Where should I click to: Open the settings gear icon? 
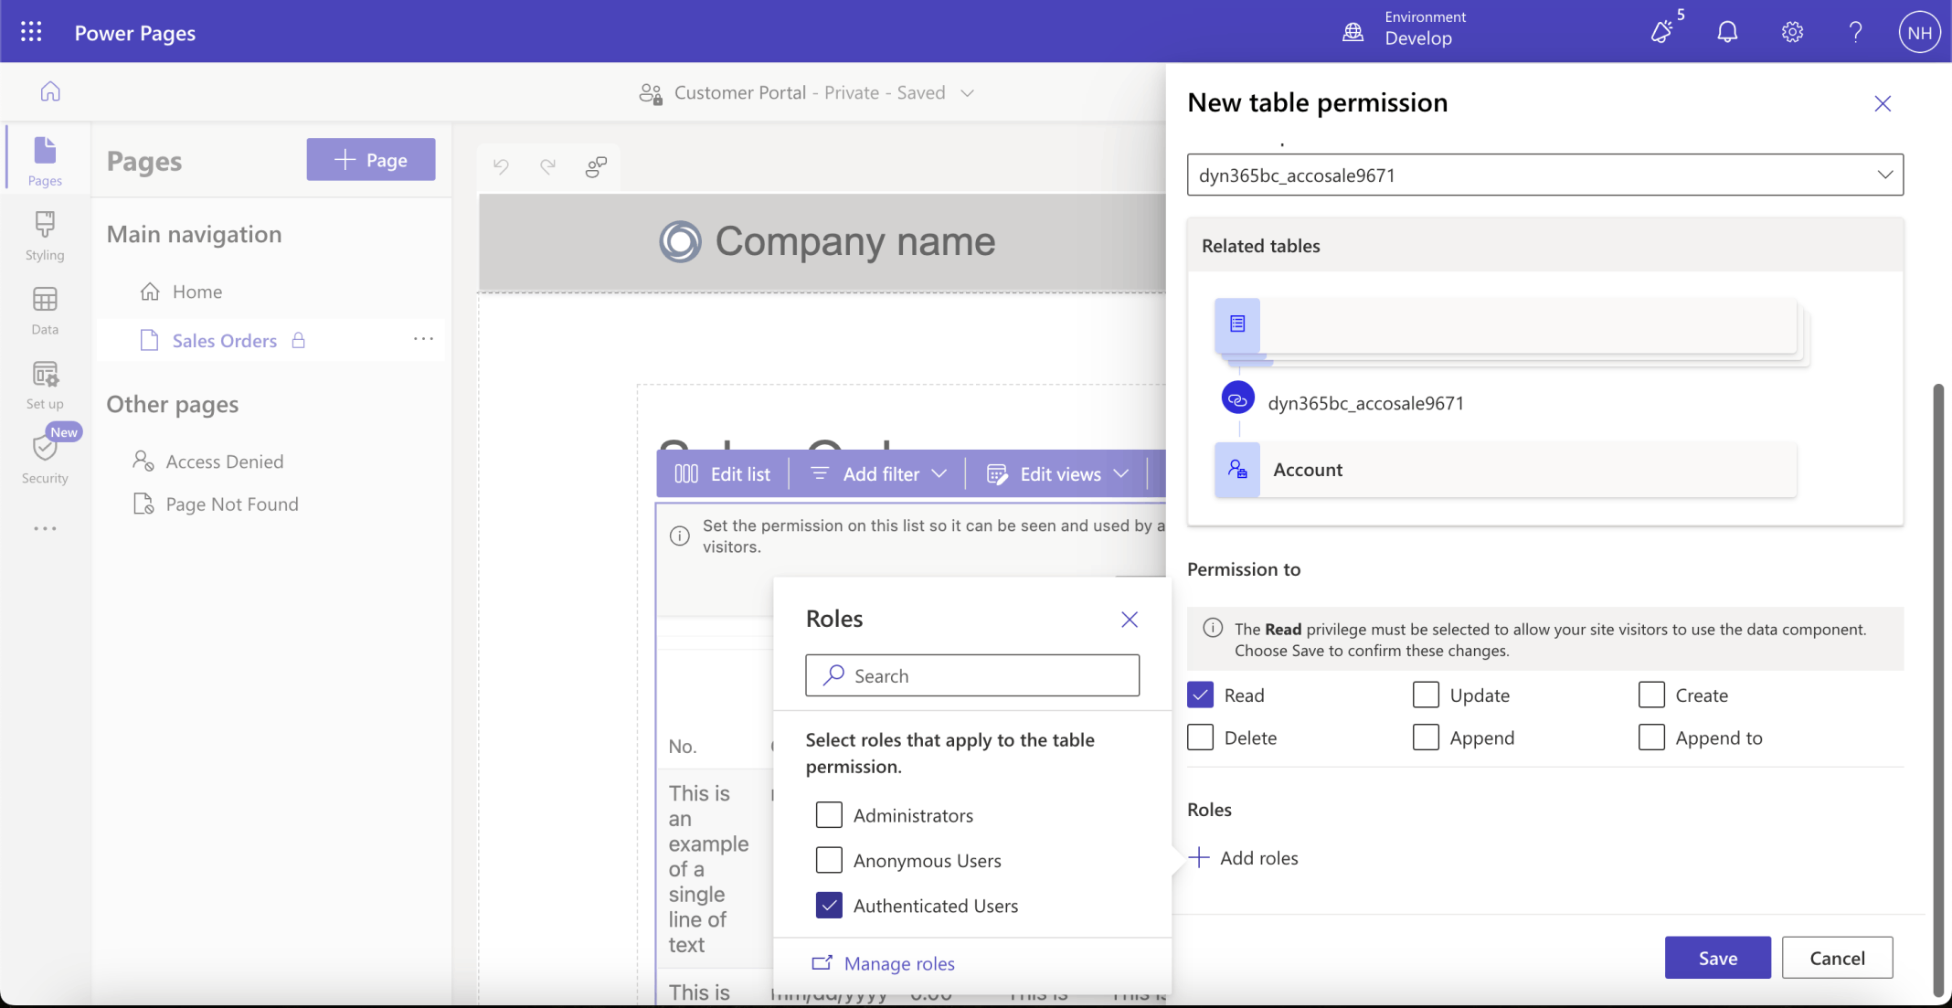1791,32
